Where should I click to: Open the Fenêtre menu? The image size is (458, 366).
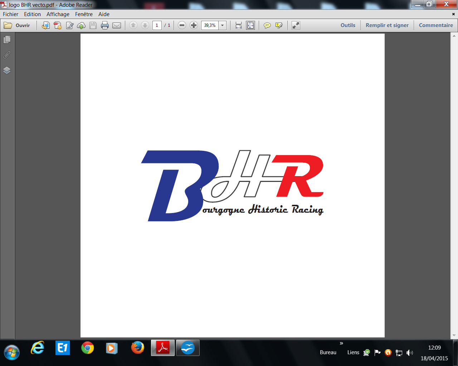point(84,14)
